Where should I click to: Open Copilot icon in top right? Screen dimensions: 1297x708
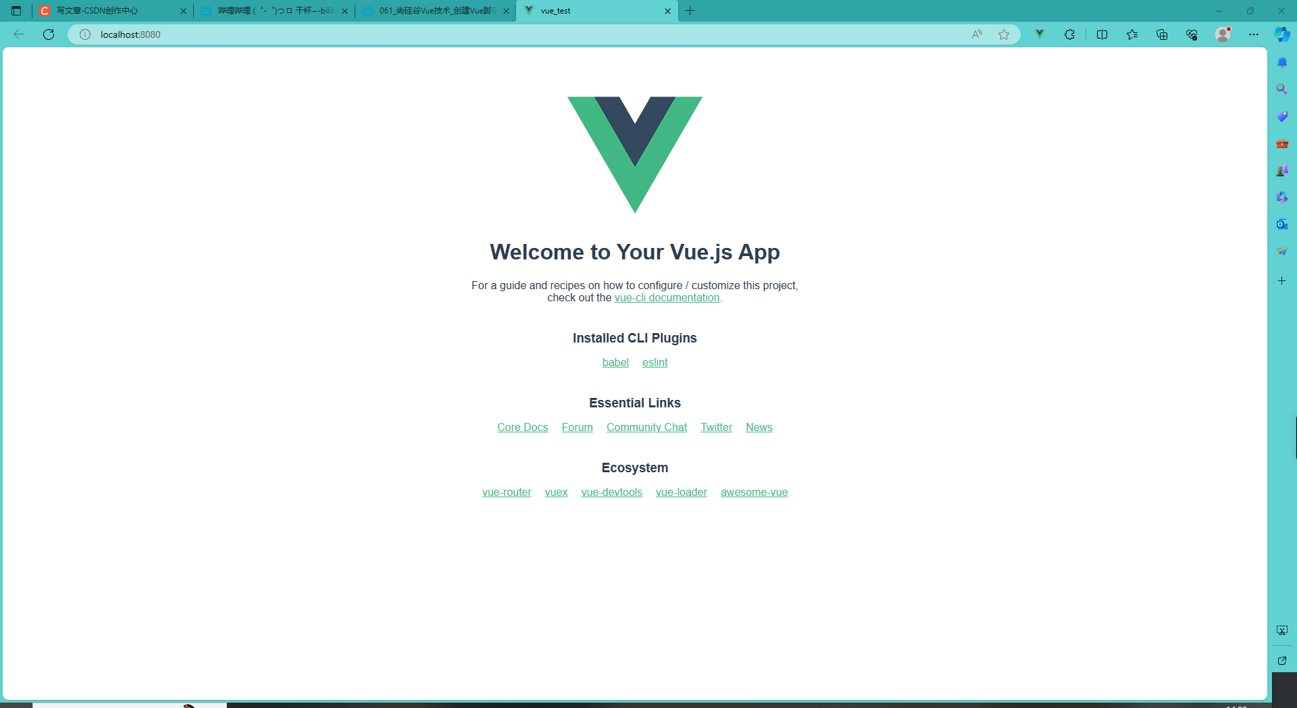(x=1282, y=34)
